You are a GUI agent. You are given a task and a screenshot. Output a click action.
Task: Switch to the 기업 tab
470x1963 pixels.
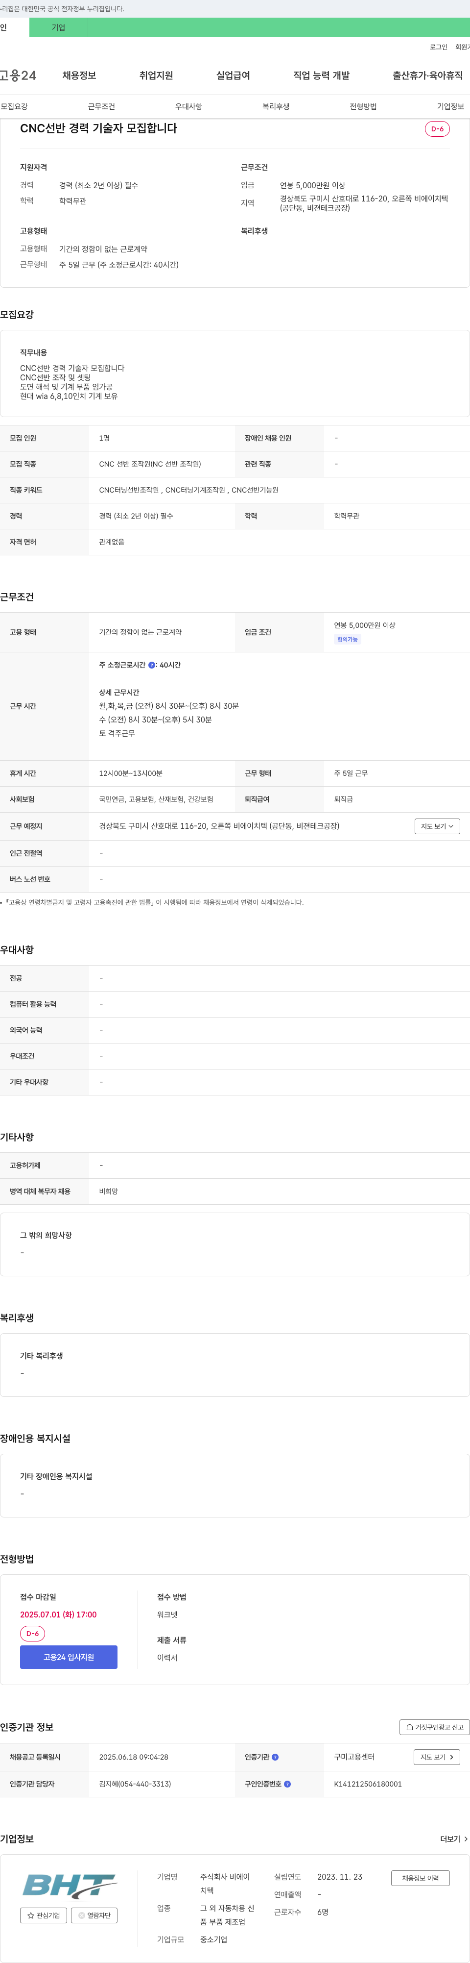(x=59, y=27)
